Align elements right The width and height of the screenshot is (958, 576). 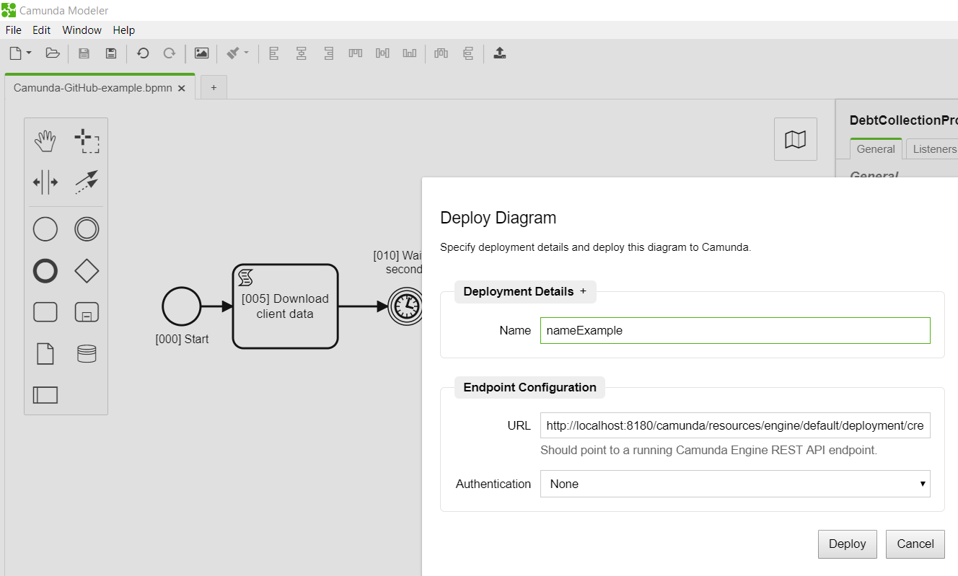[329, 53]
